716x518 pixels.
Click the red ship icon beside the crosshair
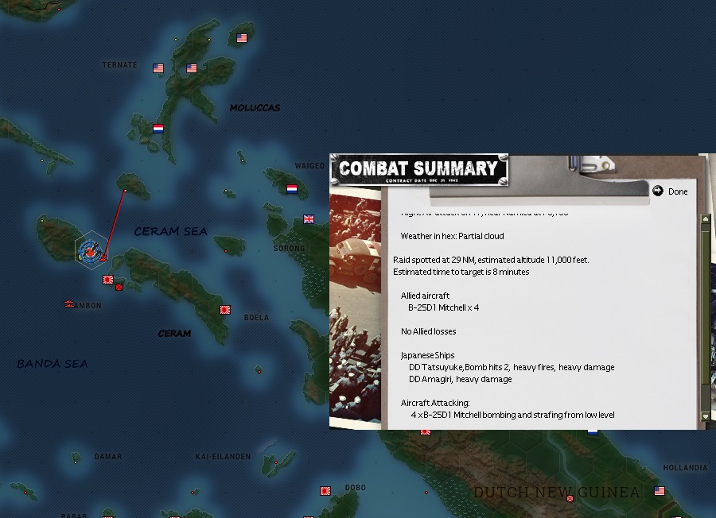(104, 257)
